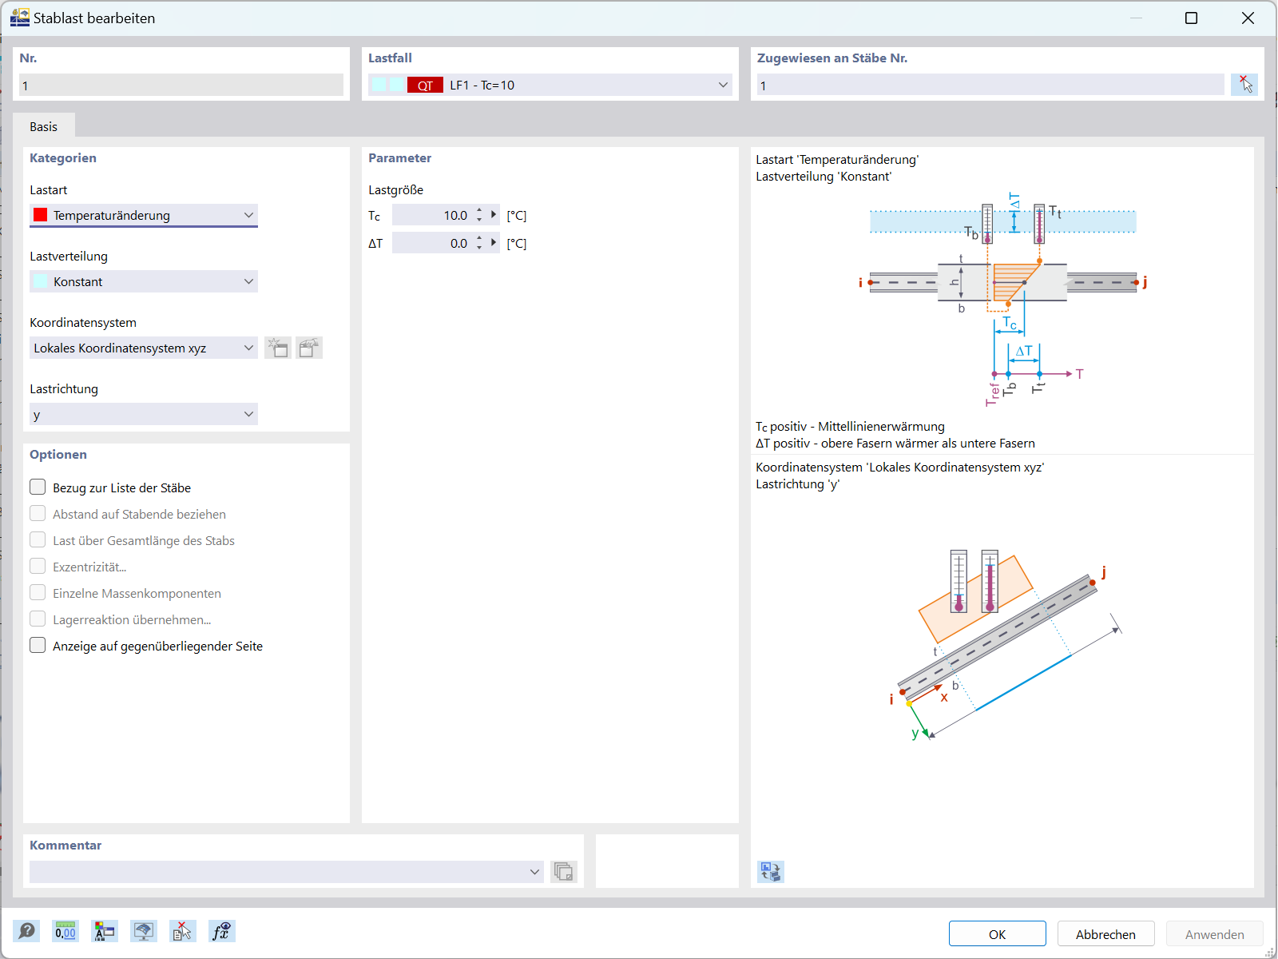Open the units and decimal places settings
Viewport: 1278px width, 959px height.
[65, 931]
